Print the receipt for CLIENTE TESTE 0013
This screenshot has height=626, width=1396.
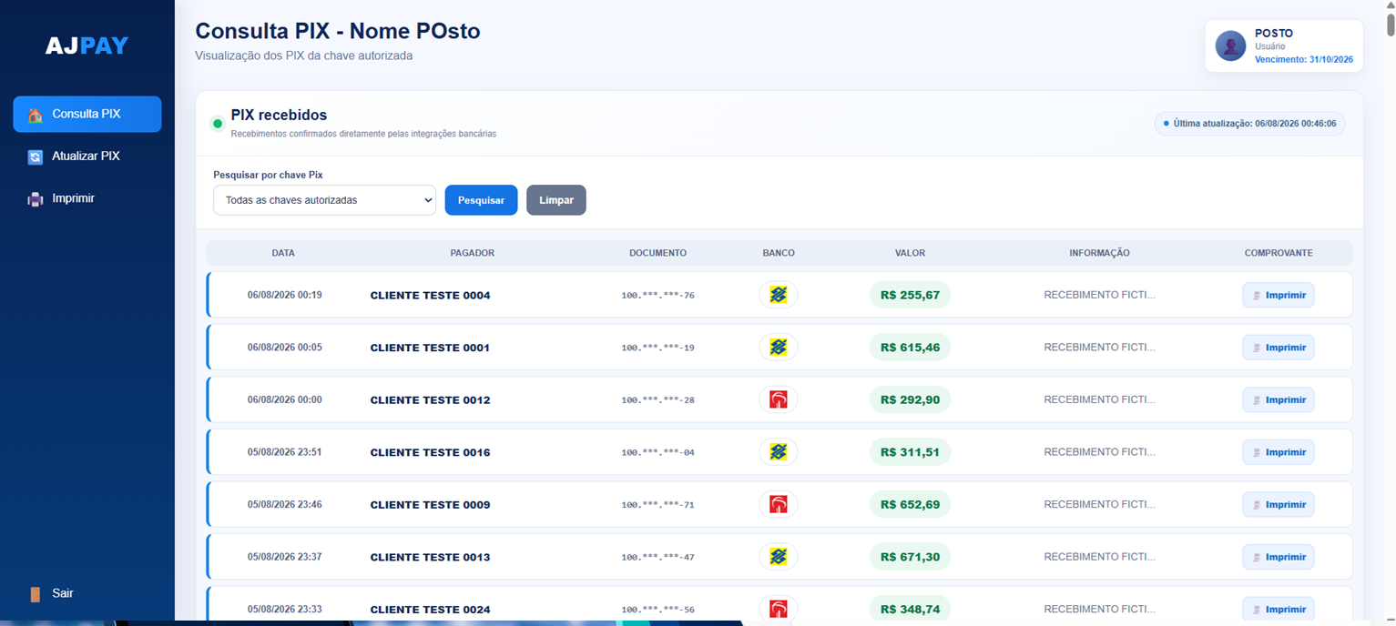click(x=1279, y=557)
